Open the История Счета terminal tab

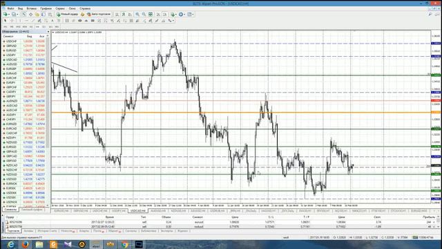pos(47,231)
